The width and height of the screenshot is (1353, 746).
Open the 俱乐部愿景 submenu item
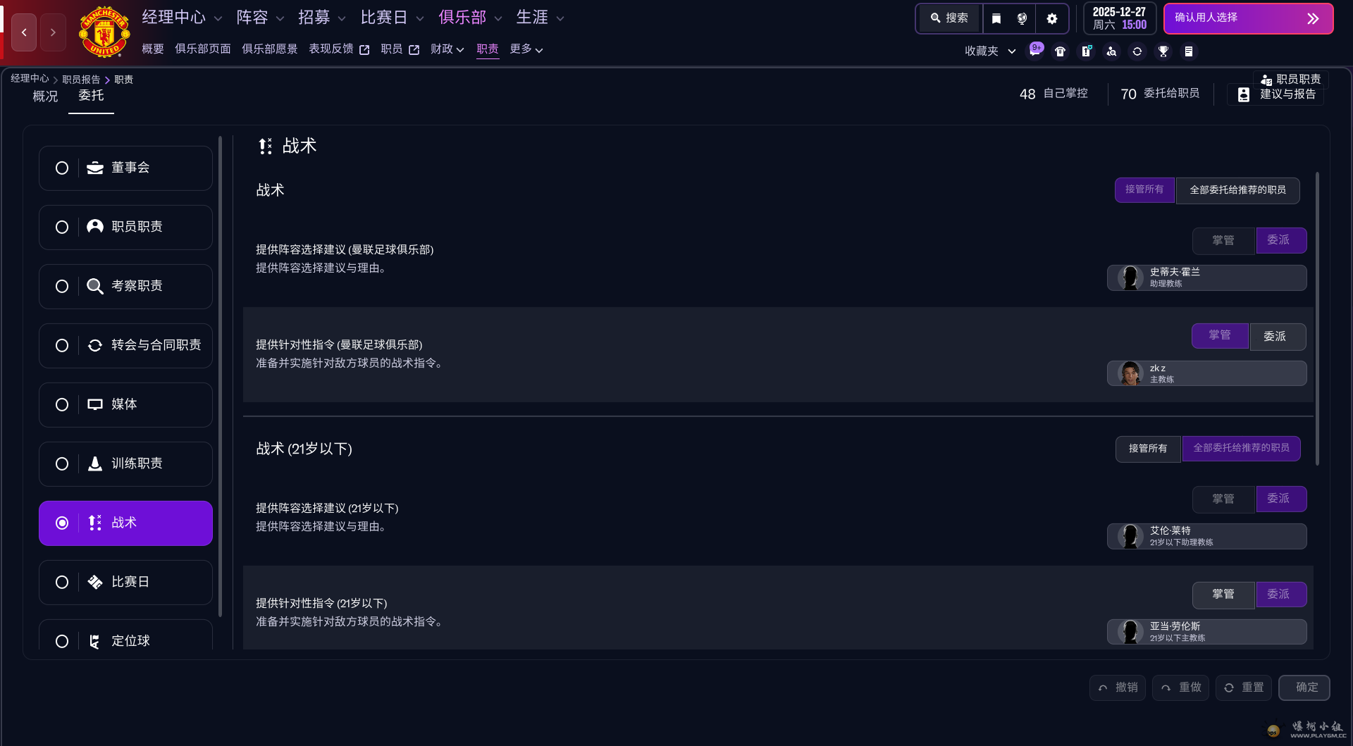[269, 49]
